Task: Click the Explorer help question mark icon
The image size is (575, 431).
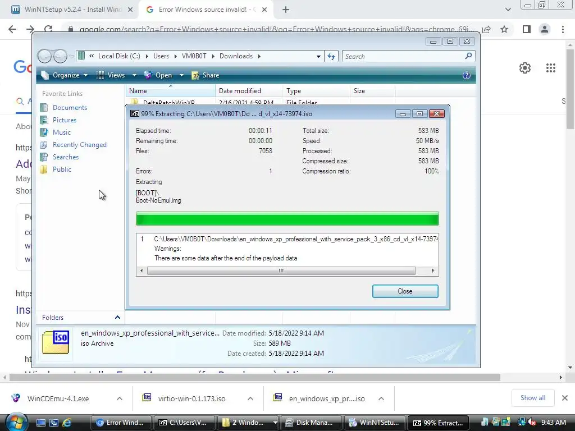Action: click(467, 75)
